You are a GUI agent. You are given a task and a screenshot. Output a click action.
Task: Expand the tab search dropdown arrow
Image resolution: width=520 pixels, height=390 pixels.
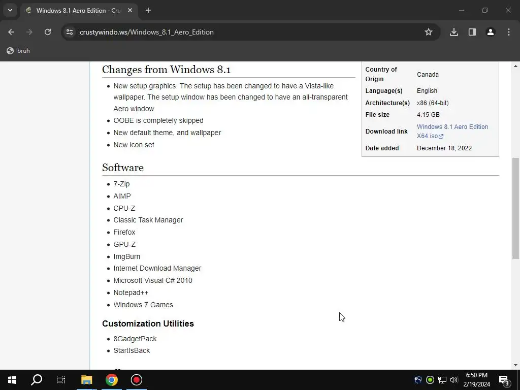click(x=10, y=10)
